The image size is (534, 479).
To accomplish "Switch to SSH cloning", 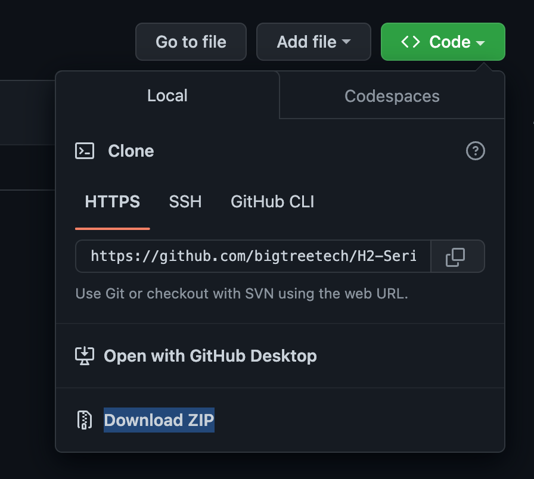I will pyautogui.click(x=185, y=201).
